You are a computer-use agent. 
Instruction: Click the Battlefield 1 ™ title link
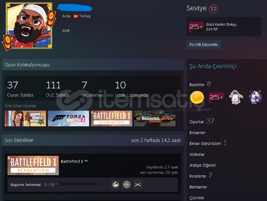(x=74, y=161)
